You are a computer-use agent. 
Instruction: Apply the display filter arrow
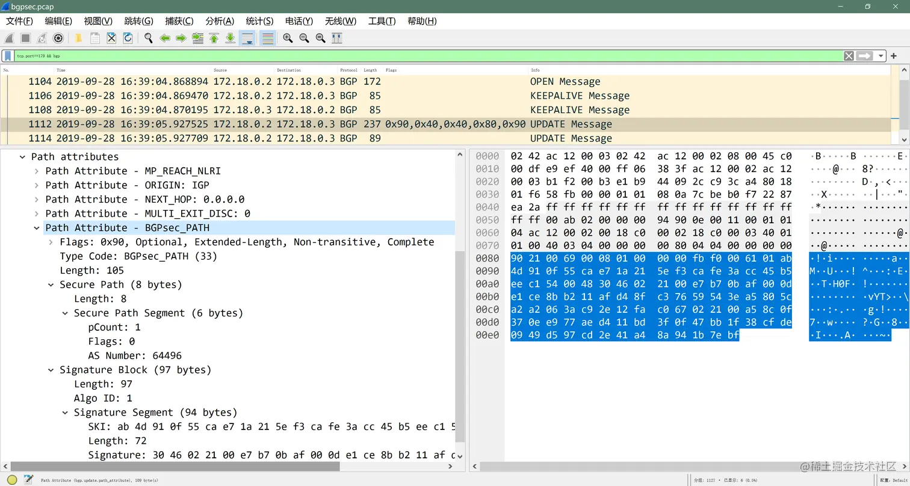pyautogui.click(x=865, y=56)
